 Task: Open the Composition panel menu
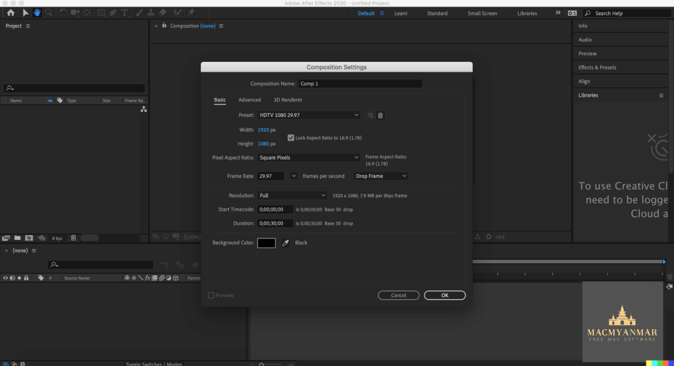pos(221,26)
